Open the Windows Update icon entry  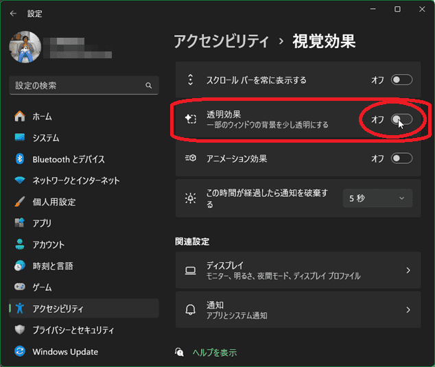coord(19,352)
